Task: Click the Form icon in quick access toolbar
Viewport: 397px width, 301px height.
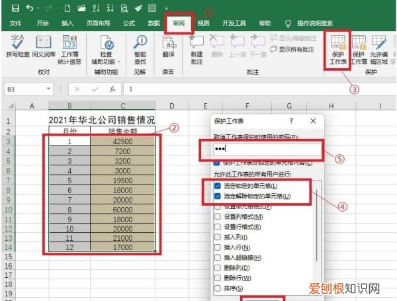Action: pos(152,9)
